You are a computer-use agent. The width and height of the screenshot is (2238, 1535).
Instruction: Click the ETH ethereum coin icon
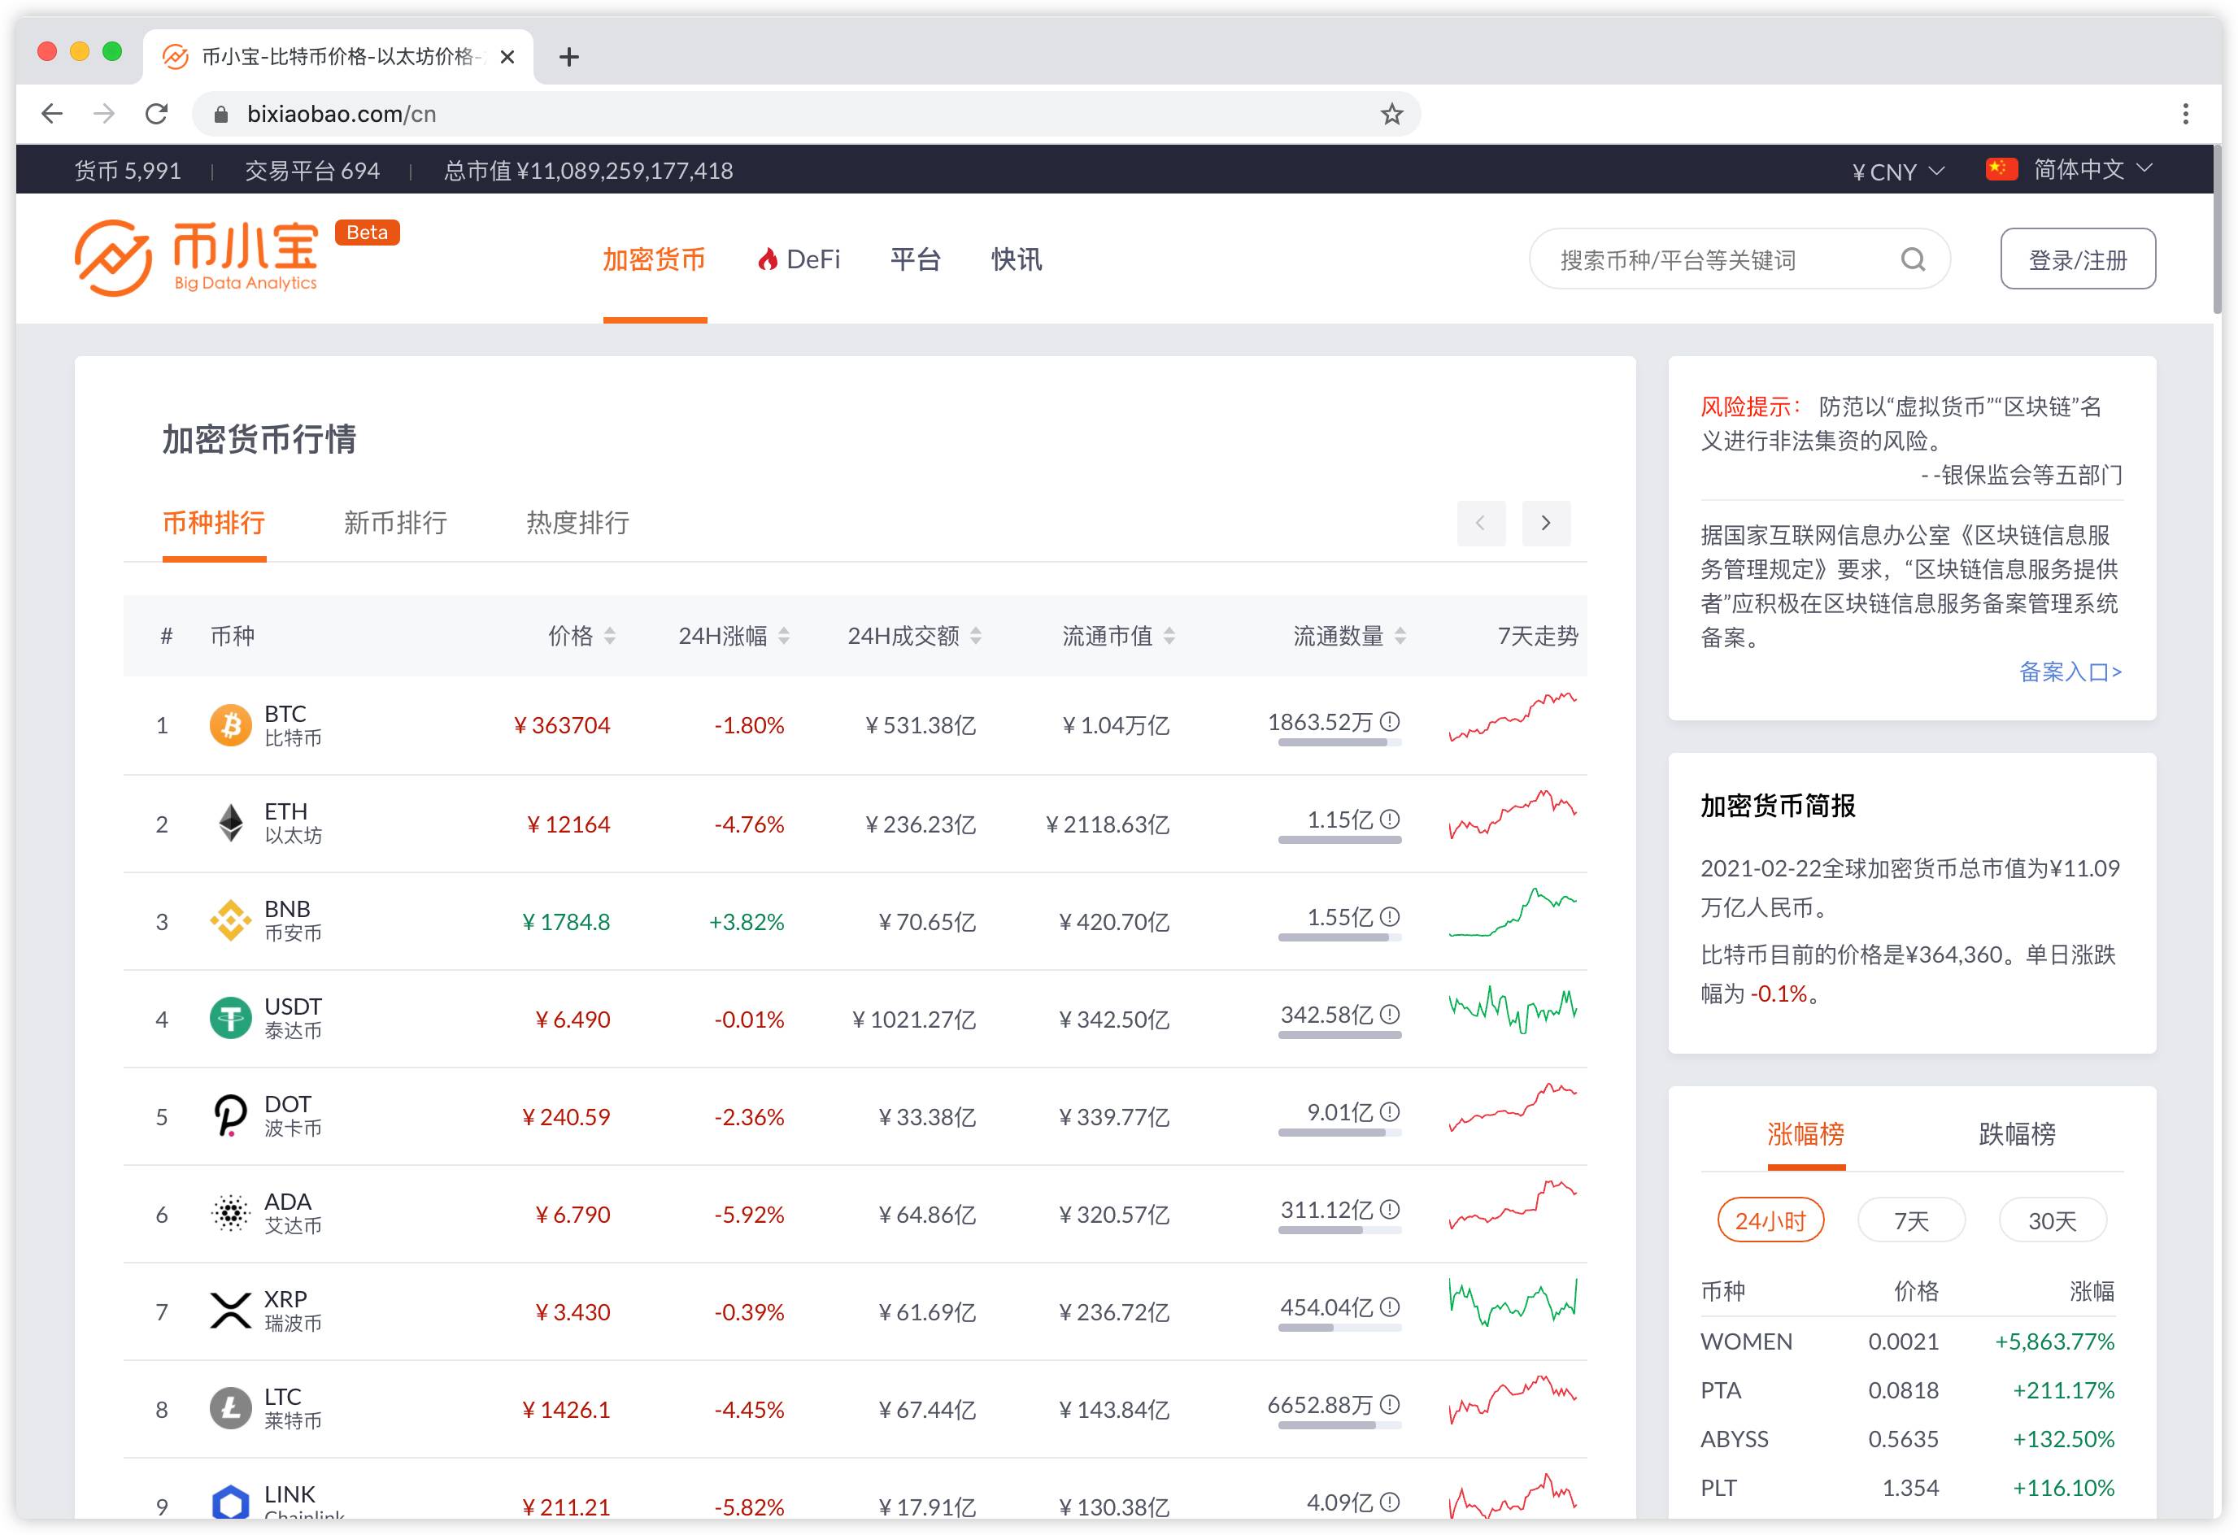click(x=230, y=824)
